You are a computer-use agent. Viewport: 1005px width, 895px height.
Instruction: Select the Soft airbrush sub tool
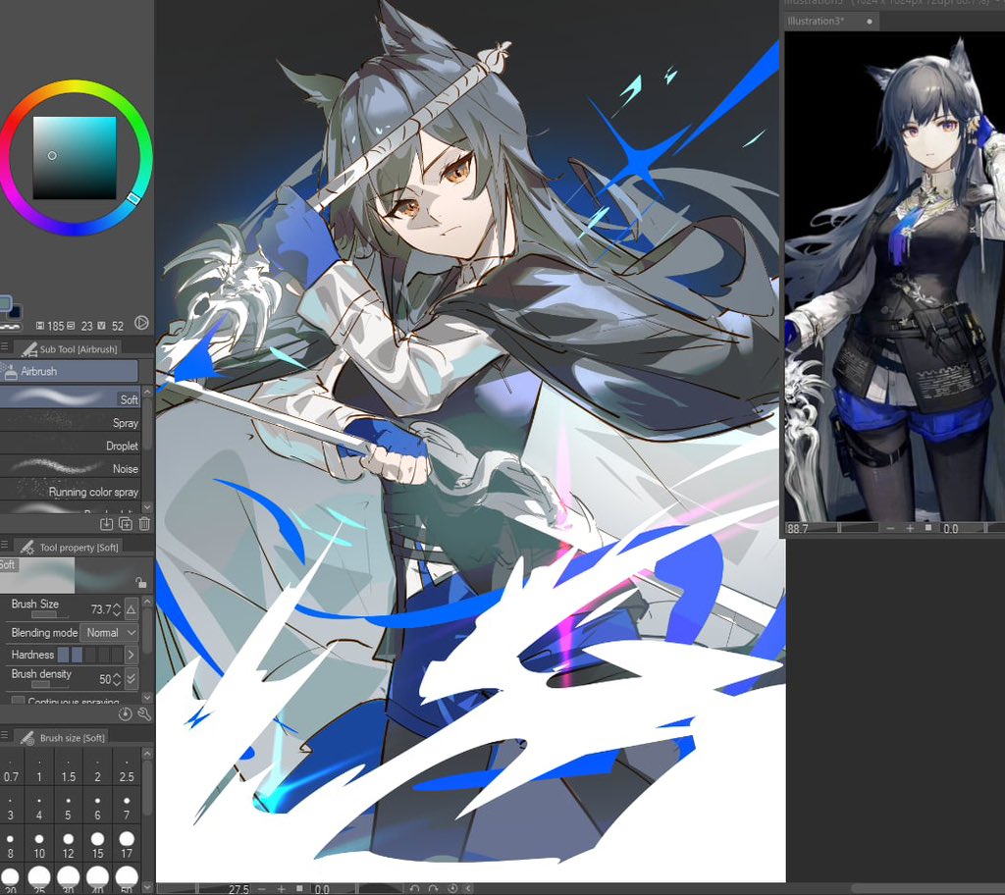tap(70, 398)
